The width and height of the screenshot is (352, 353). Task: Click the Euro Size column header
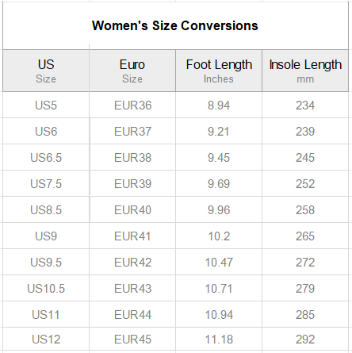pos(132,71)
